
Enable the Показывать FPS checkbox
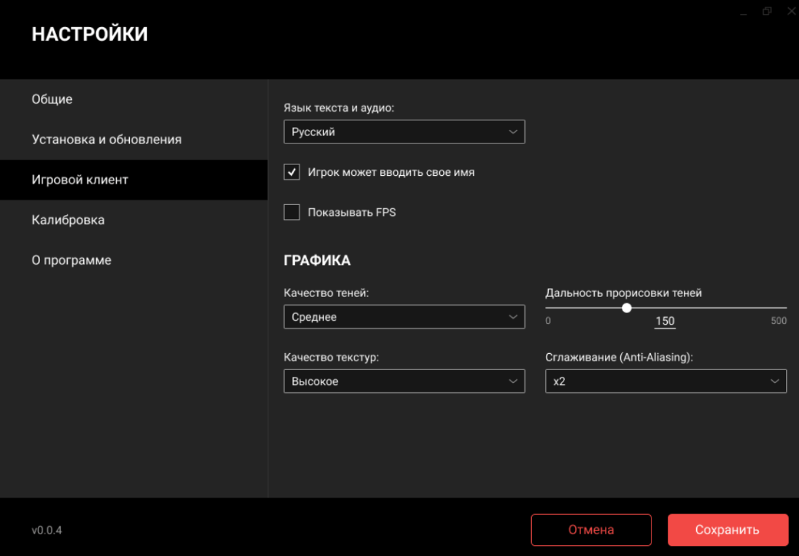point(292,212)
